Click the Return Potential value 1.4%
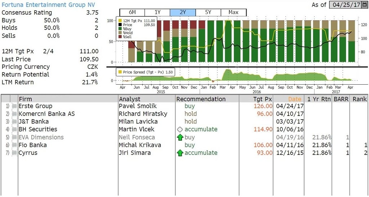369x197 pixels. (x=92, y=75)
